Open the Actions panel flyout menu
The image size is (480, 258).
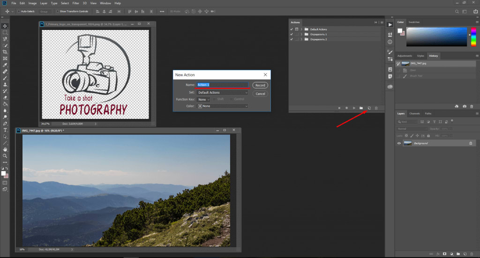pos(382,22)
